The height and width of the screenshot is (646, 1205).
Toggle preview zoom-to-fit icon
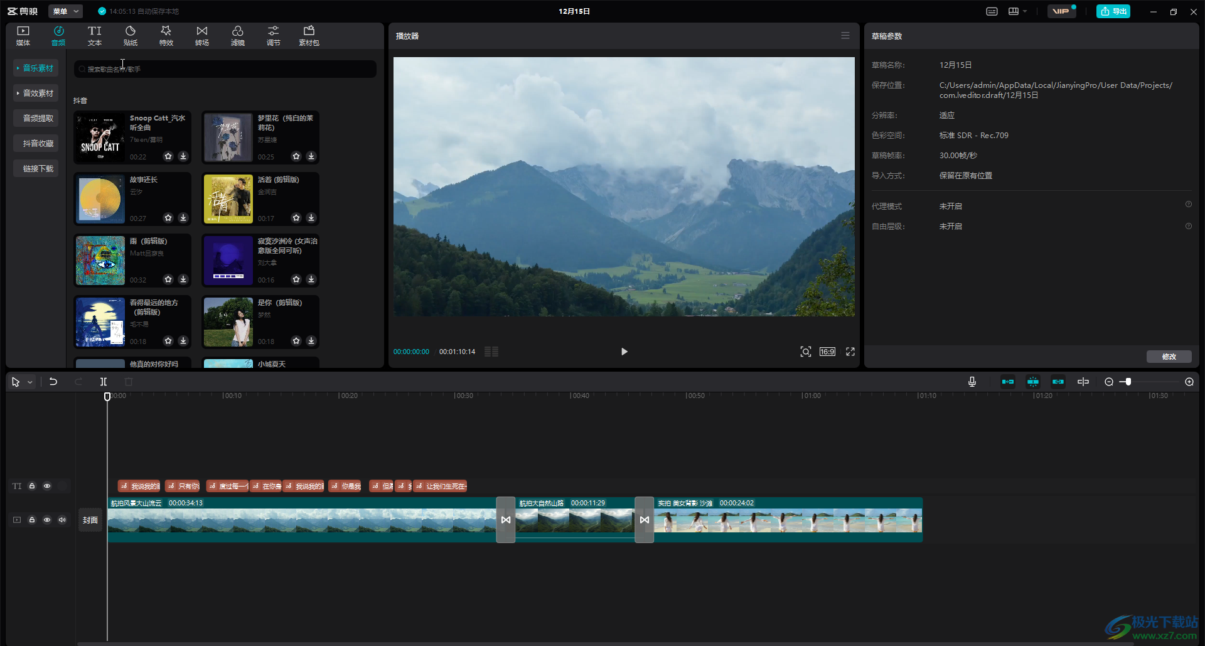pyautogui.click(x=806, y=352)
